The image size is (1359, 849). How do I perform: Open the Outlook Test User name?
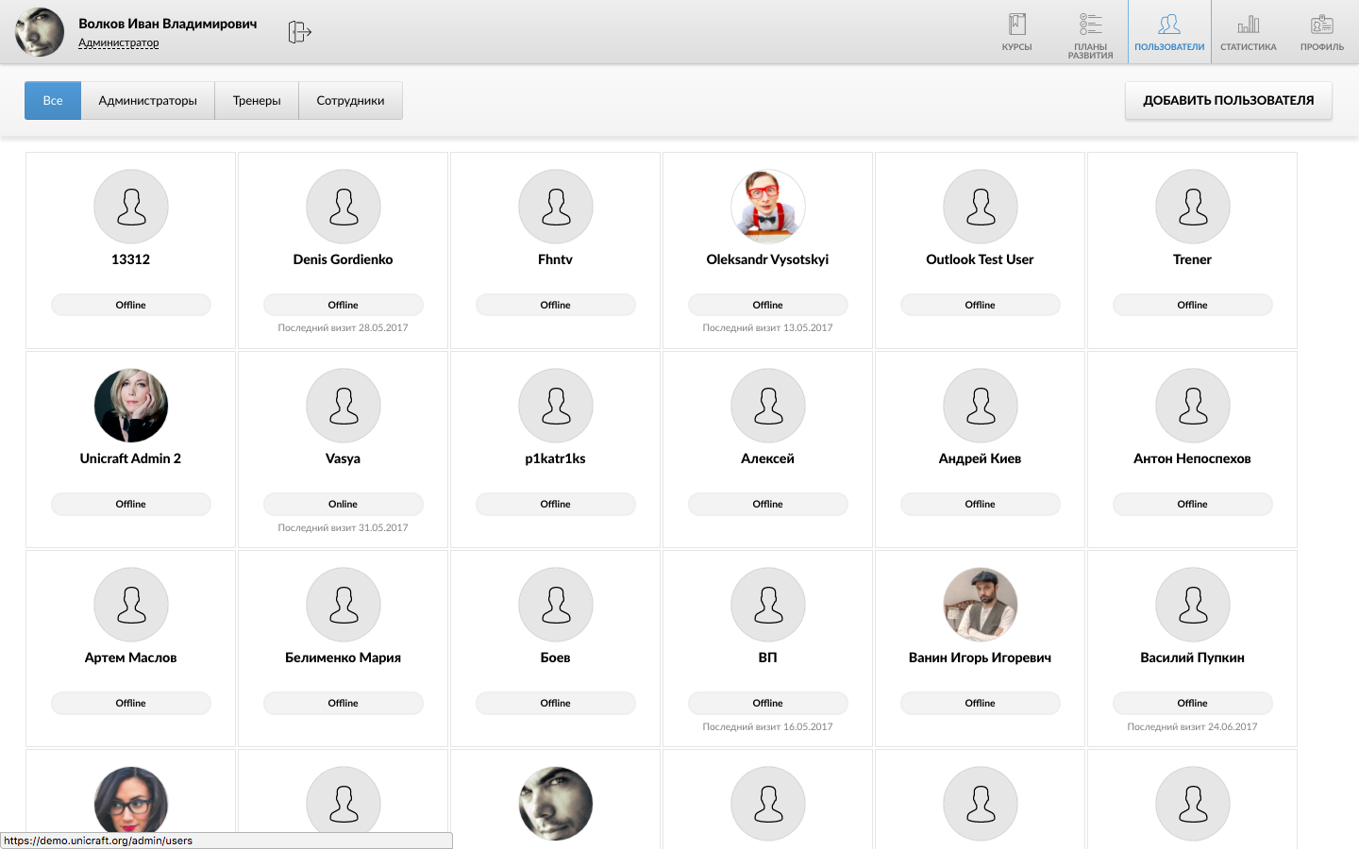[981, 259]
